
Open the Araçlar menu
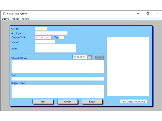[x=15, y=19]
